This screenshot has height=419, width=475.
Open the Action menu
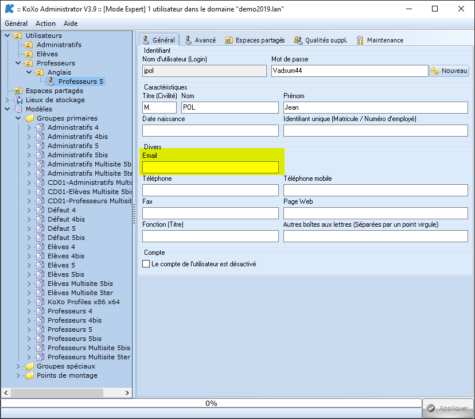coord(45,24)
